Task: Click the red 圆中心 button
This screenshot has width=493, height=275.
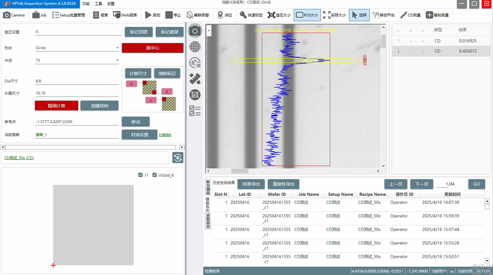Action: (152, 48)
